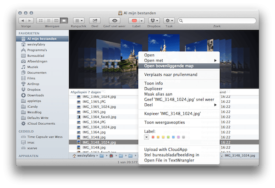
Task: Click the center Cover Flow castle image
Action: point(164,43)
